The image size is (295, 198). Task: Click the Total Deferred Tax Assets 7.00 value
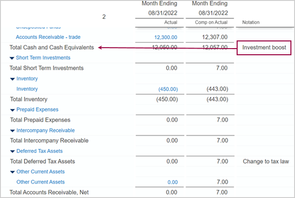[222, 161]
